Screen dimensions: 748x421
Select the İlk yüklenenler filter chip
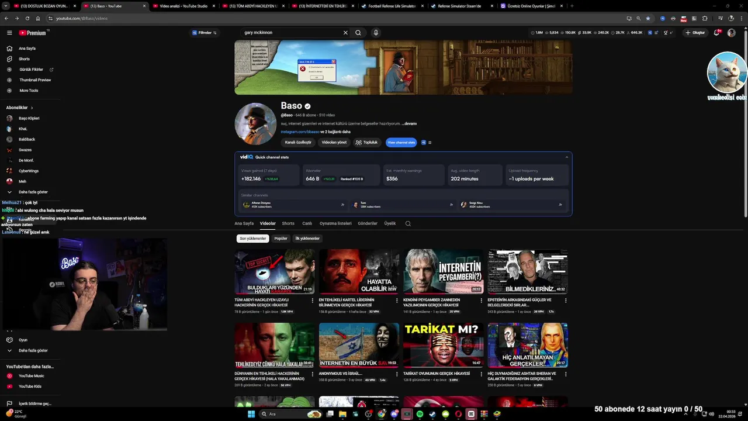coord(307,239)
